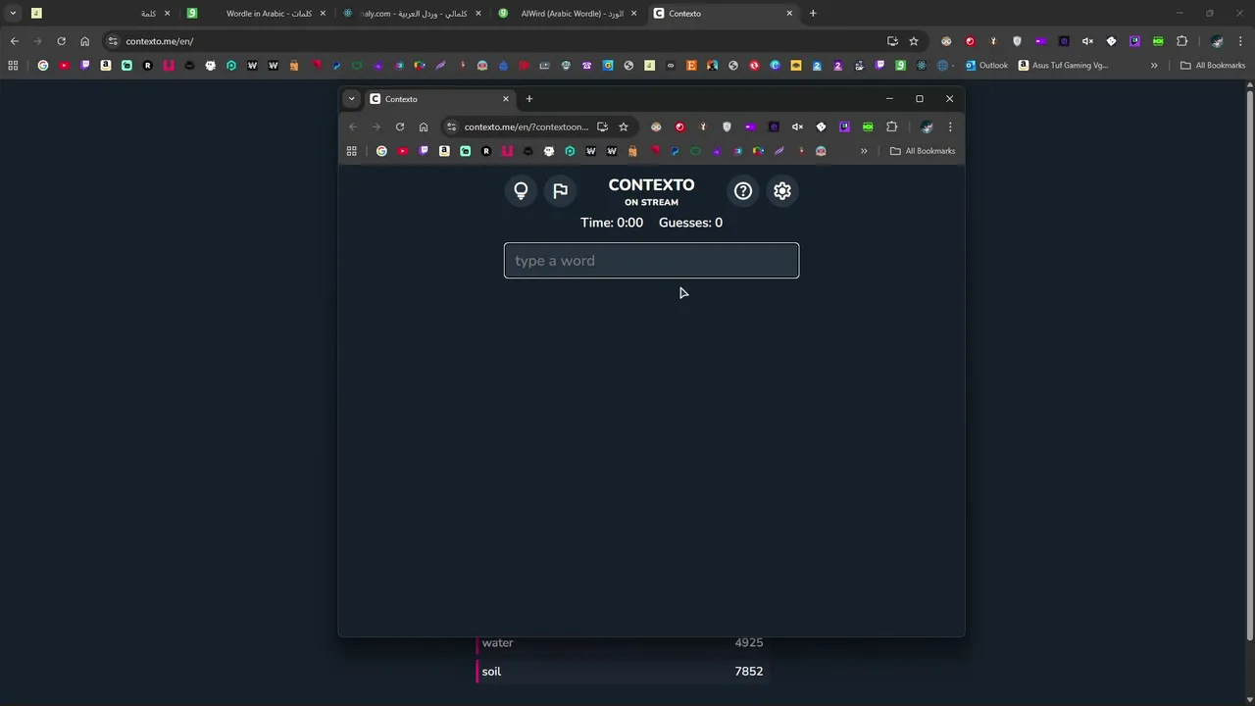Expand tab search arrow in back window
Viewport: 1255px width, 706px height.
(x=13, y=14)
